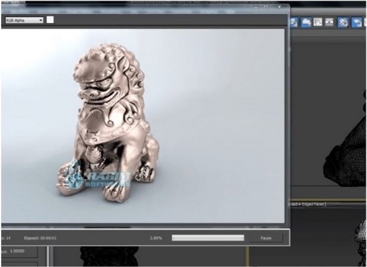Click the Edged Faces viewport label
The image size is (367, 267).
pos(308,204)
